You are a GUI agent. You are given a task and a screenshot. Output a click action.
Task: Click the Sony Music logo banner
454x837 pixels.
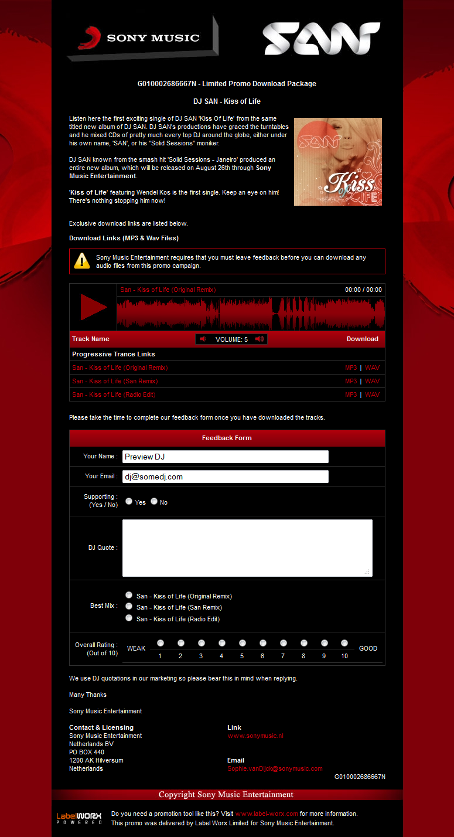click(x=142, y=38)
